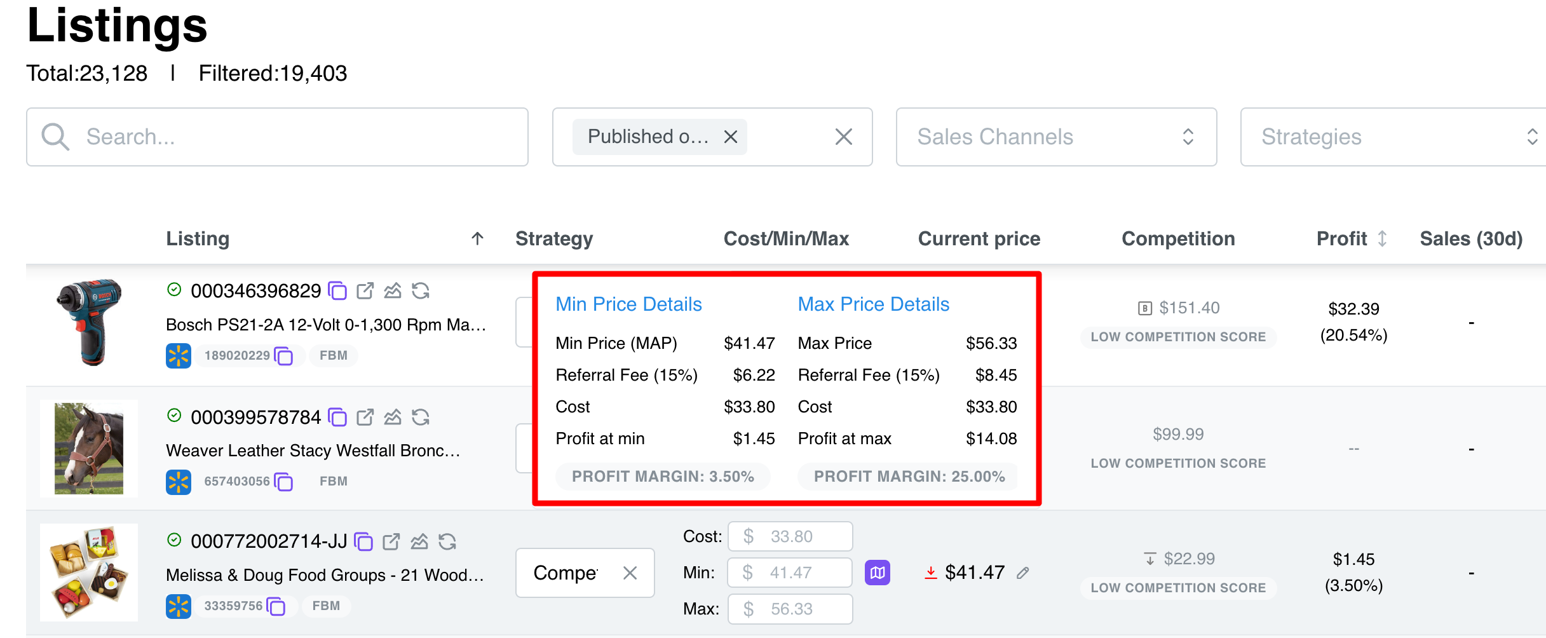1546x638 pixels.
Task: Click FBM tag on Bosch listing
Action: [x=334, y=355]
